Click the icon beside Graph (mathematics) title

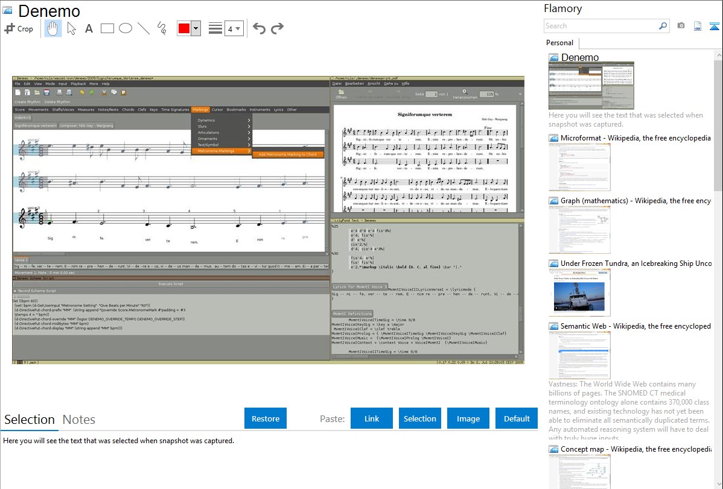point(553,201)
